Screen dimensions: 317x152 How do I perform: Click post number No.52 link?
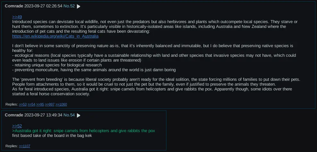69,6
